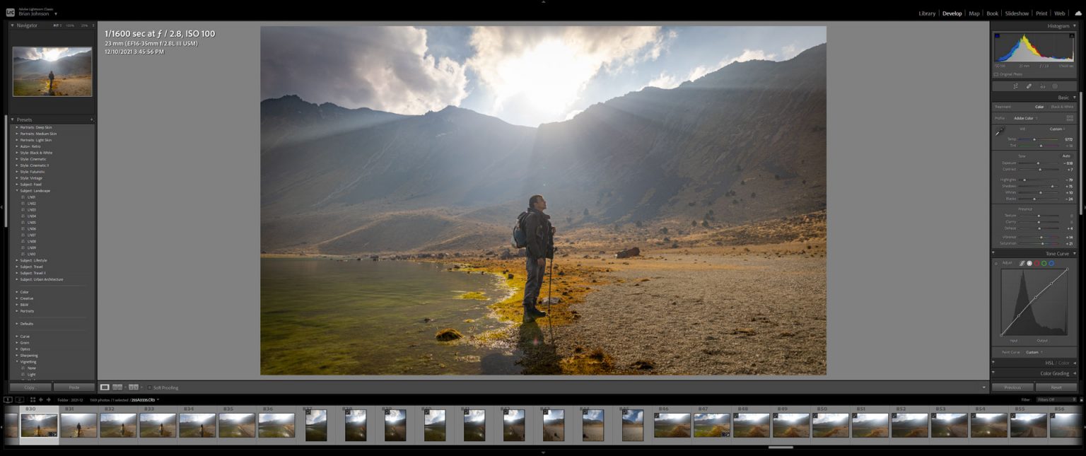This screenshot has width=1086, height=456.
Task: Open the Masking tool
Action: pos(1055,86)
